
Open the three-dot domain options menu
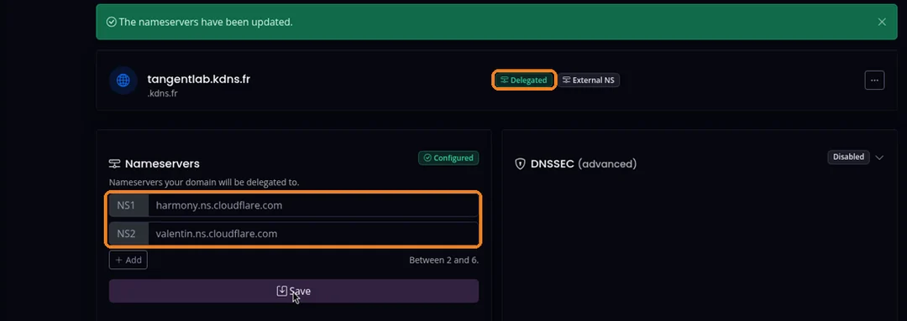(x=874, y=80)
